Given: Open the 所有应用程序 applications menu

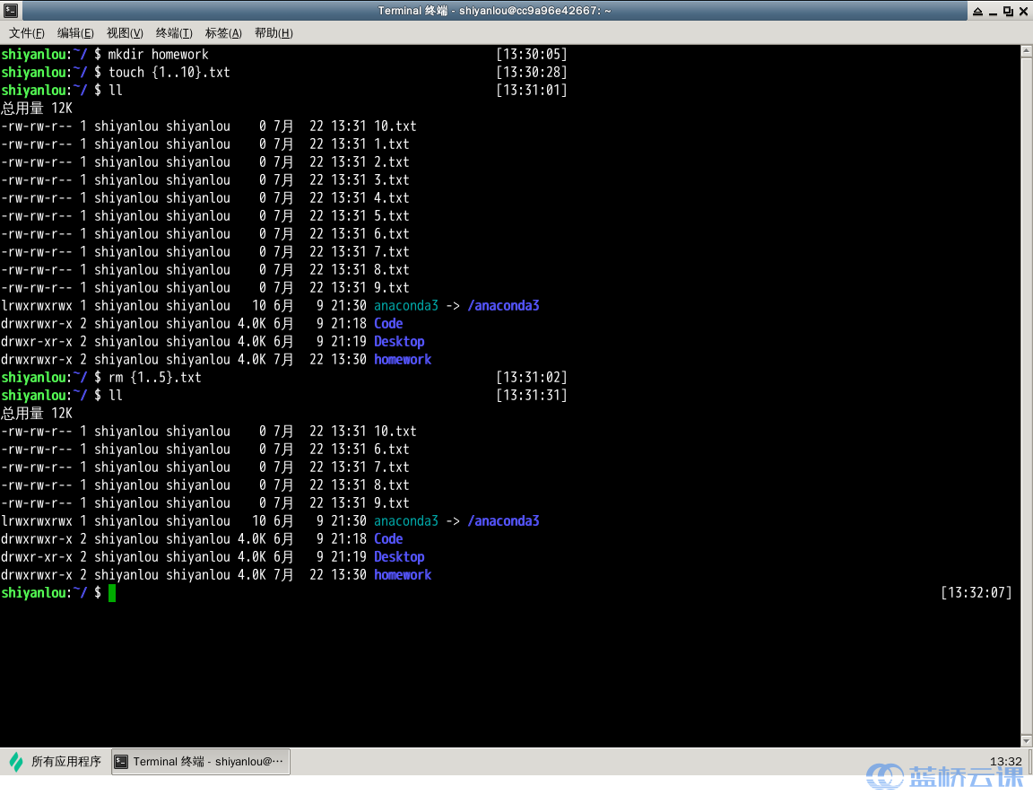Looking at the screenshot, I should [x=56, y=762].
